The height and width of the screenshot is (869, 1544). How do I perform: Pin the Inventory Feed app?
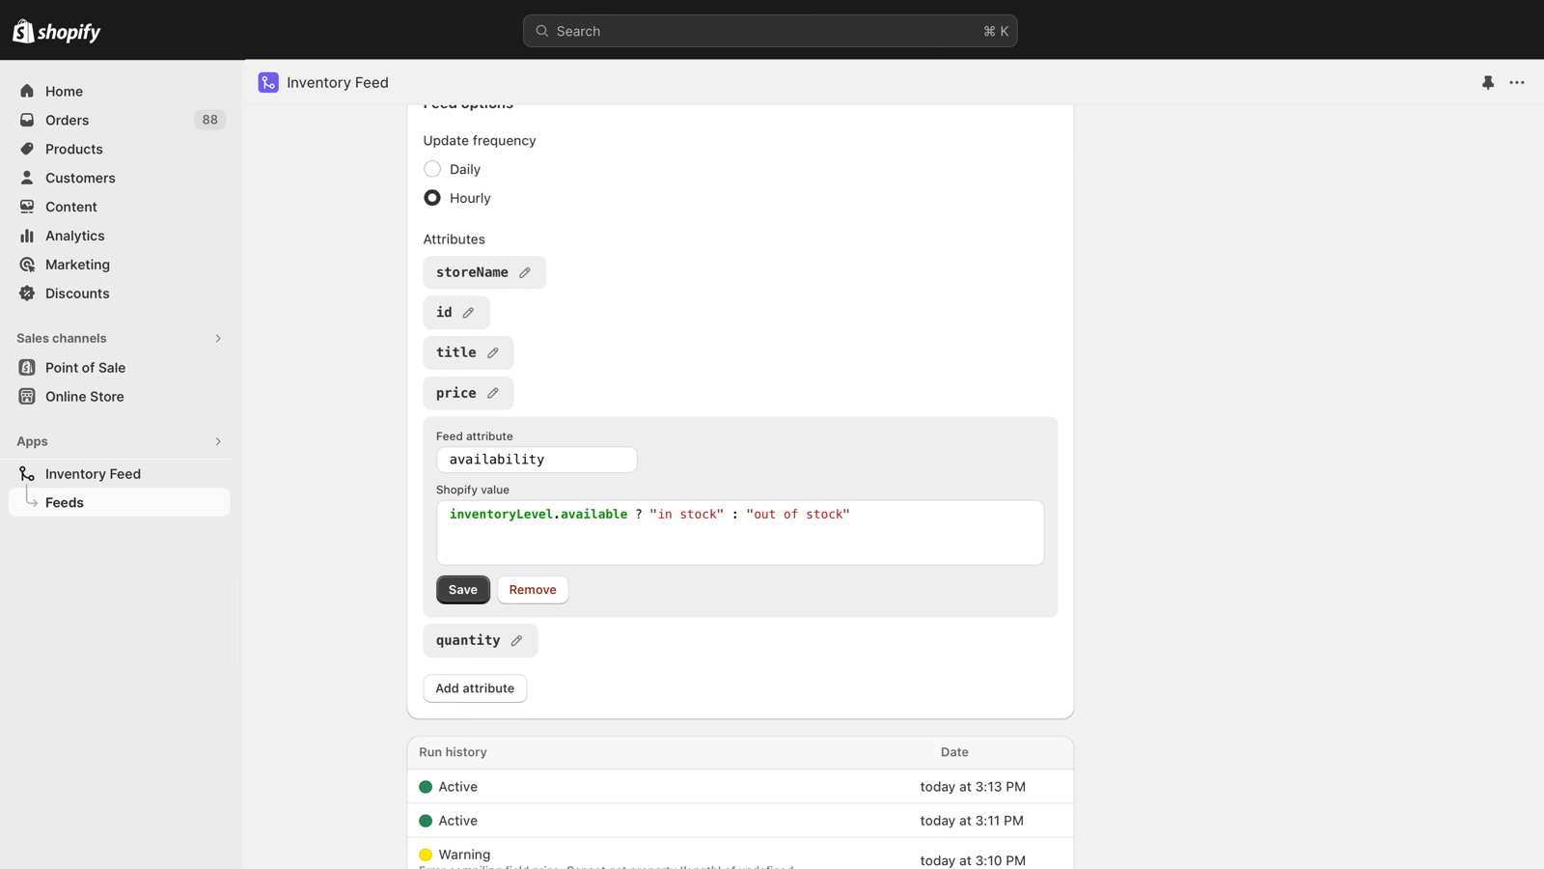1486,82
